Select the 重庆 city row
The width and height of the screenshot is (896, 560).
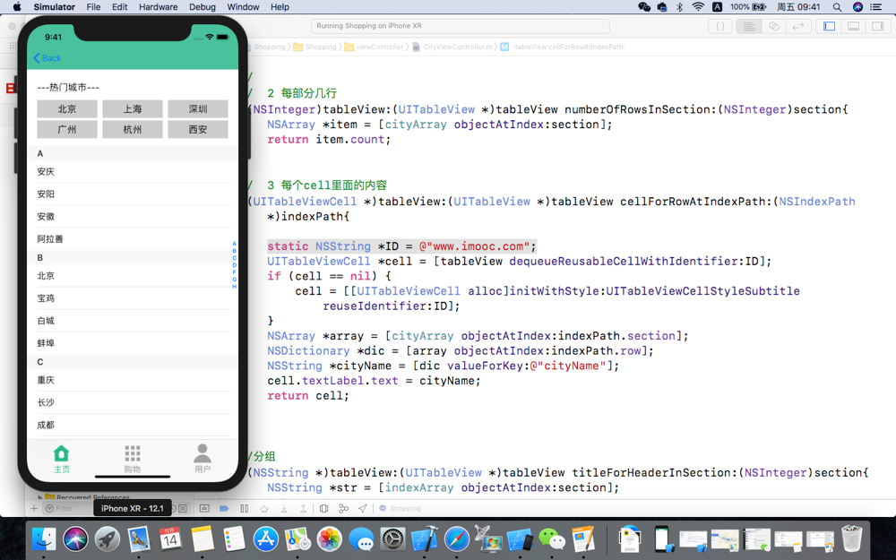[133, 380]
